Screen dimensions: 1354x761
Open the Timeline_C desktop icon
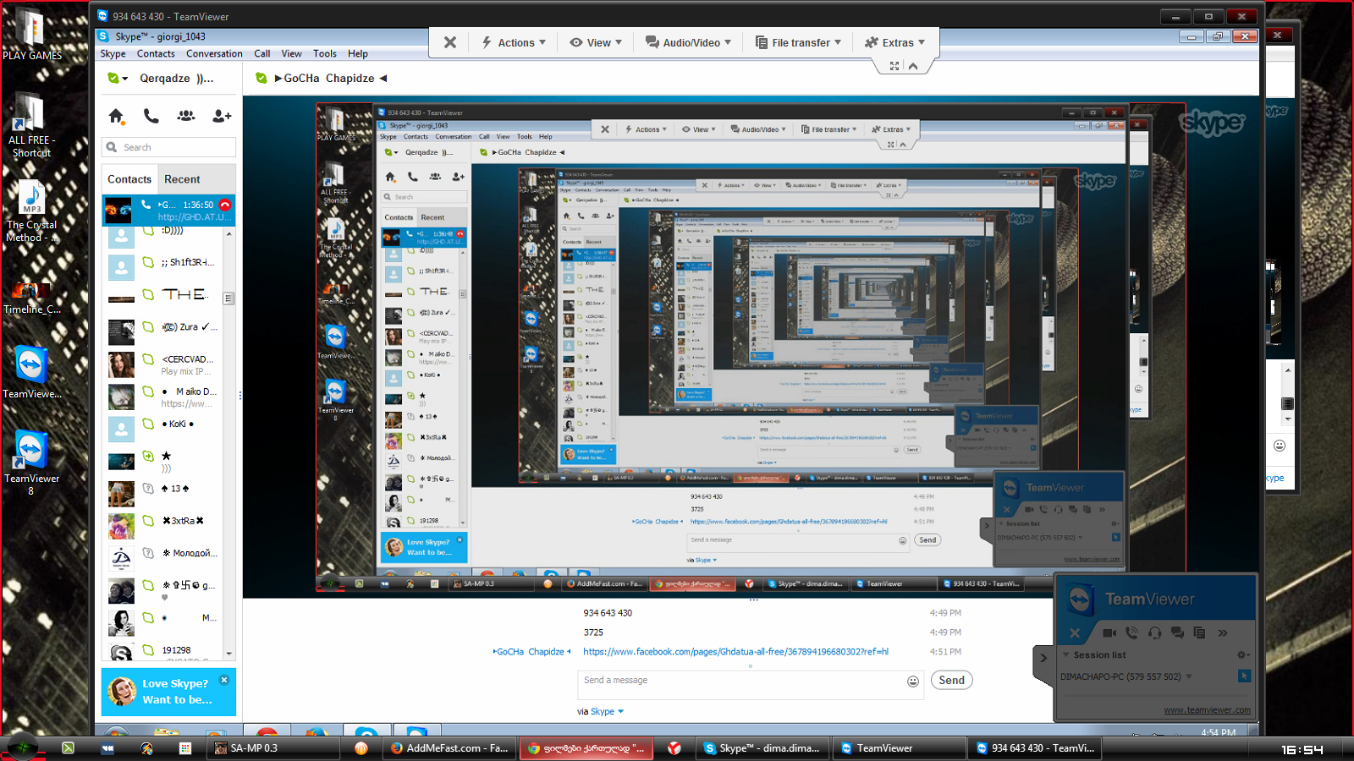coord(31,298)
